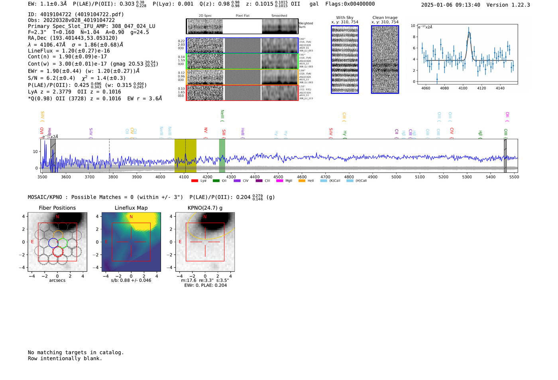558x380 pixels.
Task: Click the Smoothed cutout in green-bordered row
Action: coord(280,61)
